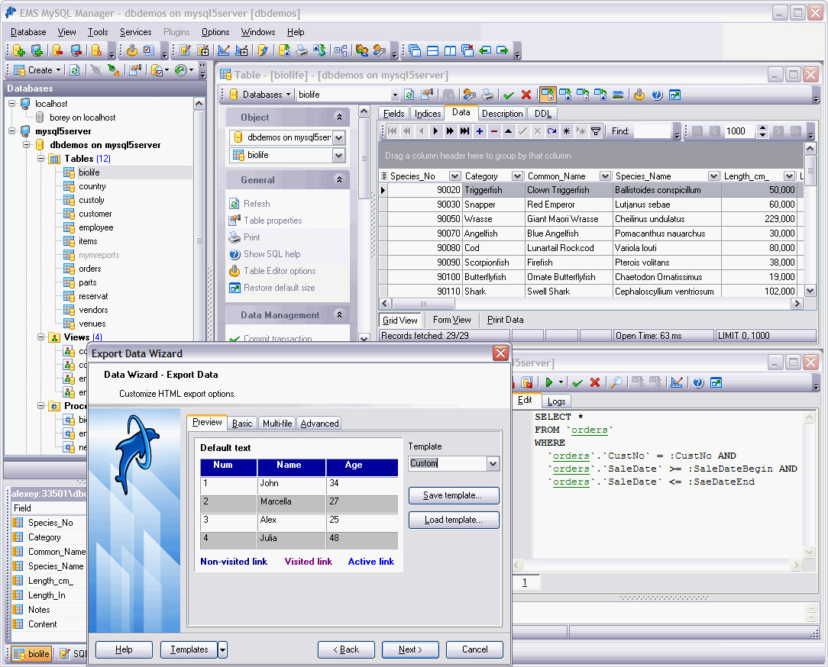828x667 pixels.
Task: Increase record limit 1000 with up stepper
Action: click(x=762, y=127)
